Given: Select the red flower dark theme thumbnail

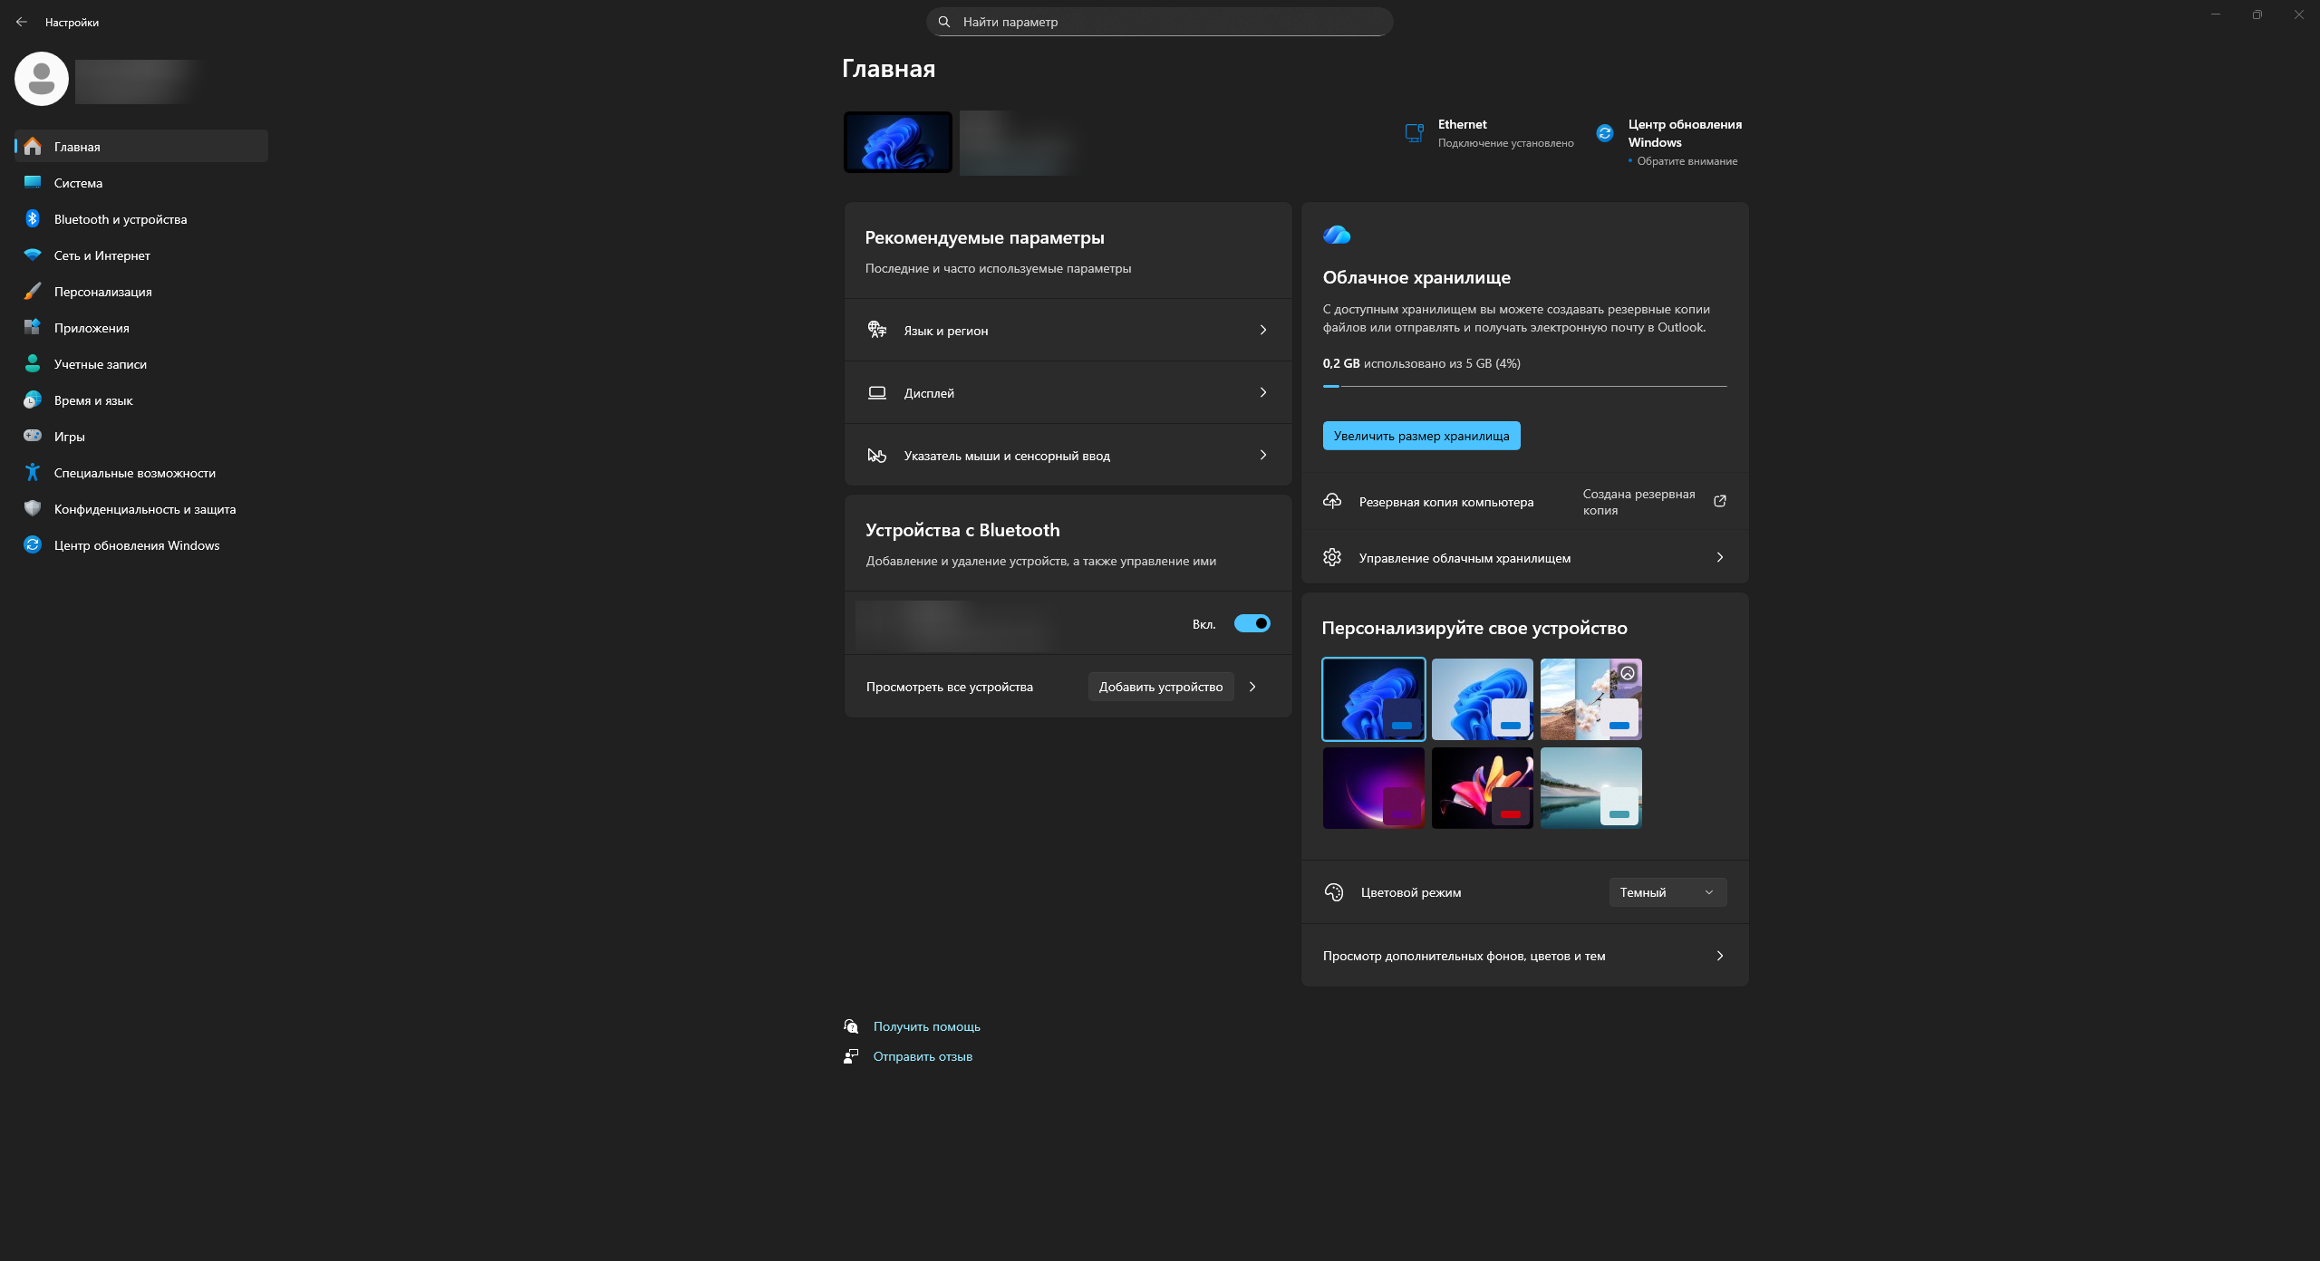Looking at the screenshot, I should (1482, 787).
